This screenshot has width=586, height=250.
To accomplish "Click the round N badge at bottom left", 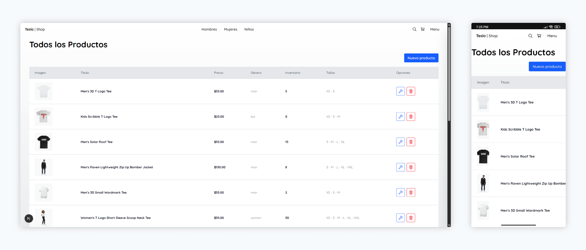I will 29,218.
